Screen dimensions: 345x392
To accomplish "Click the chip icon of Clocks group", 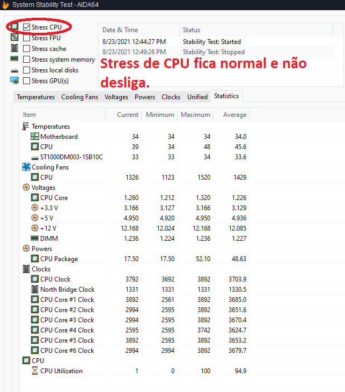I will [x=26, y=269].
